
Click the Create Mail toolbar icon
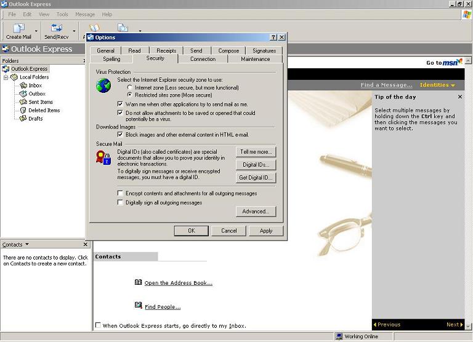18,28
